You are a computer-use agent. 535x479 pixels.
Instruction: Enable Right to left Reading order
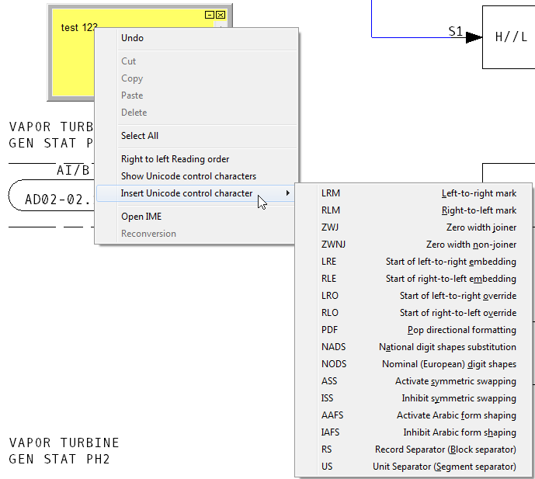[196, 159]
